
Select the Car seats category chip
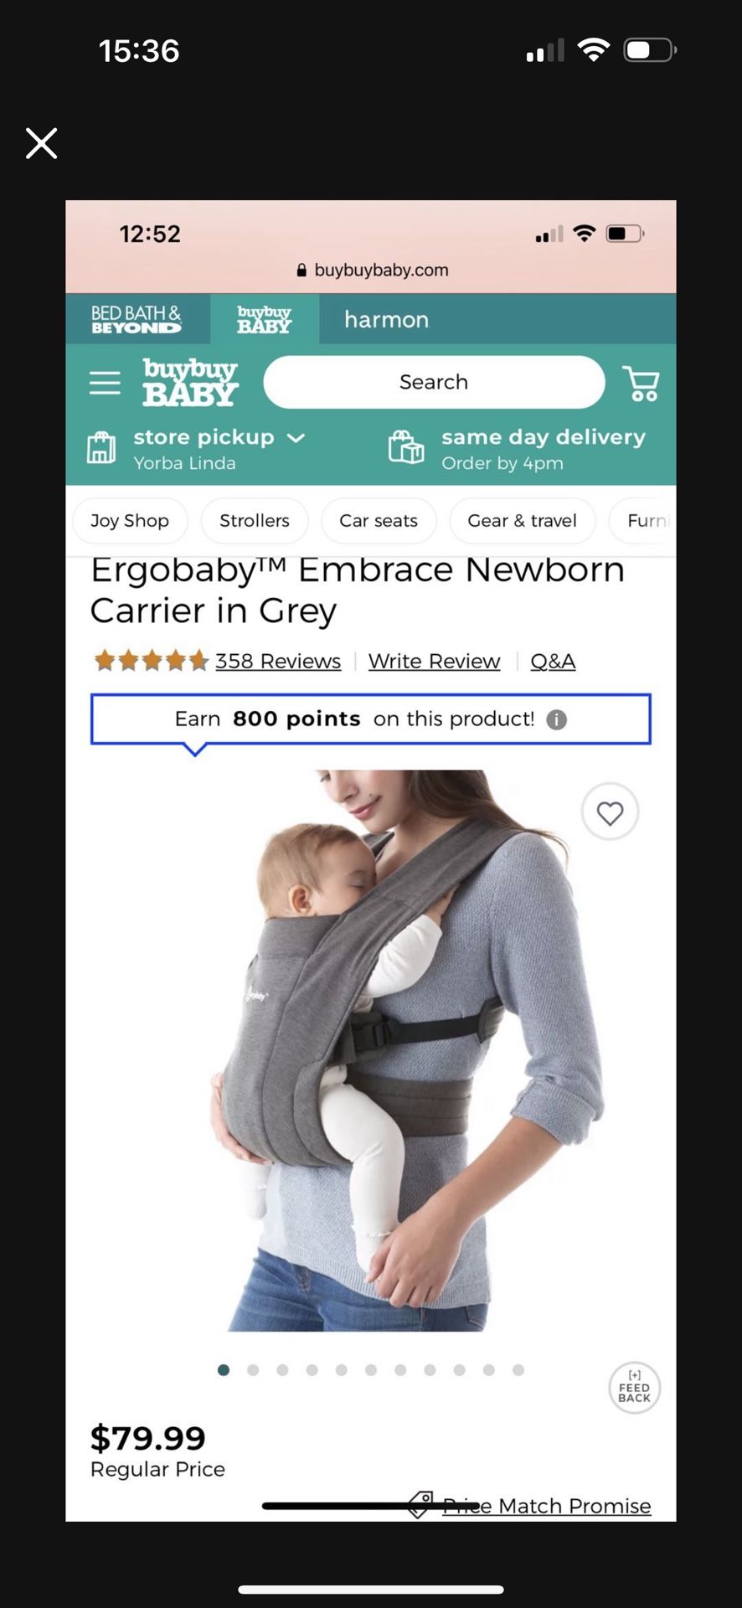379,520
